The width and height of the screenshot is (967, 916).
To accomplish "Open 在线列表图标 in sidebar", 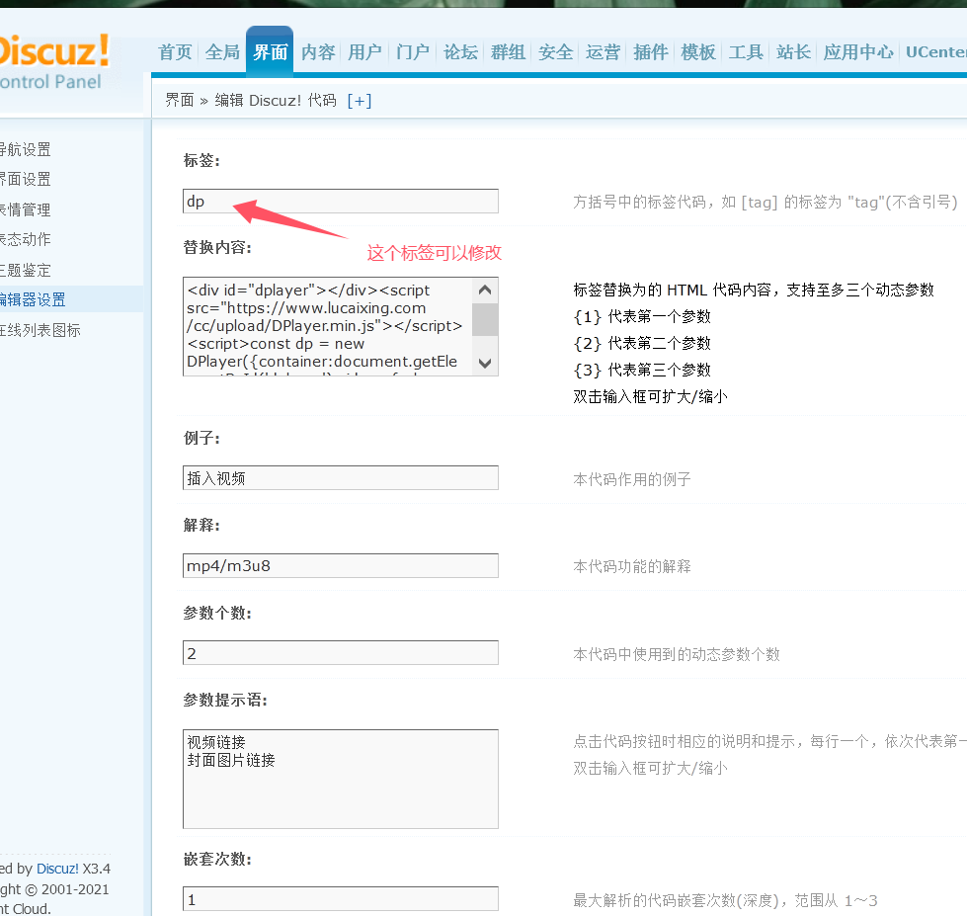I will pyautogui.click(x=40, y=330).
